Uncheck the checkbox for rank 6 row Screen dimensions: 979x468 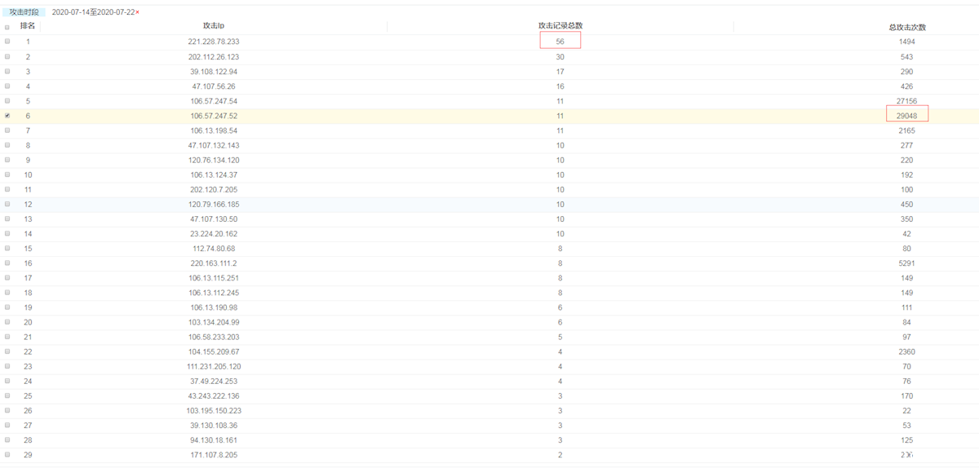7,116
